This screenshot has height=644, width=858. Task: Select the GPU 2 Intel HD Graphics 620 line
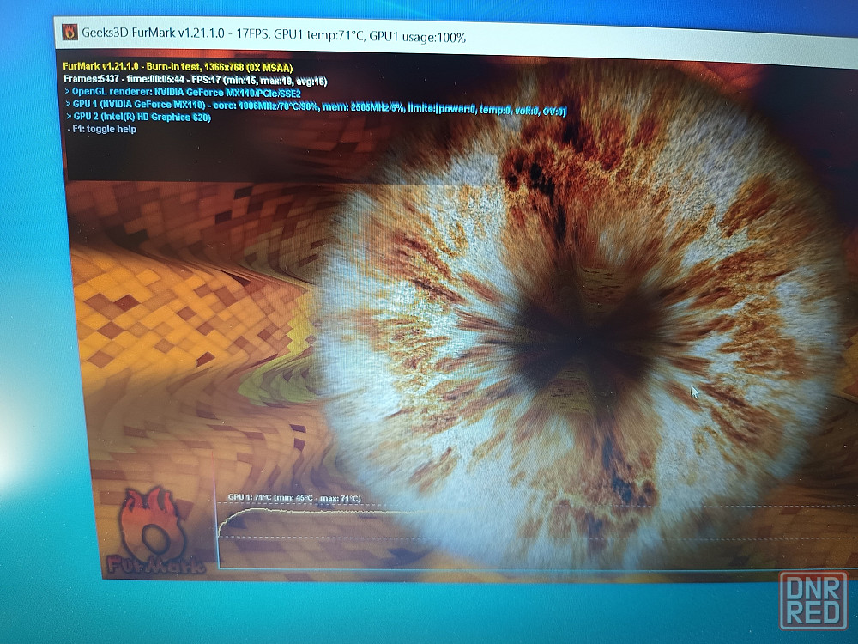coord(139,117)
